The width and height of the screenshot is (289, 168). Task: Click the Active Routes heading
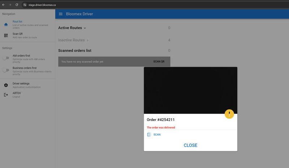[x=70, y=28]
